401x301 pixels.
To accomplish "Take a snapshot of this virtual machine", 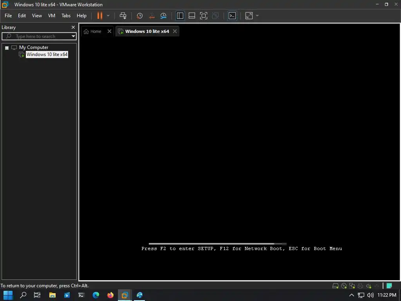I will [x=140, y=16].
